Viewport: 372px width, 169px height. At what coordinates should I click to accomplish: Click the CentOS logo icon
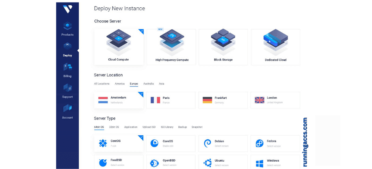[x=103, y=143]
